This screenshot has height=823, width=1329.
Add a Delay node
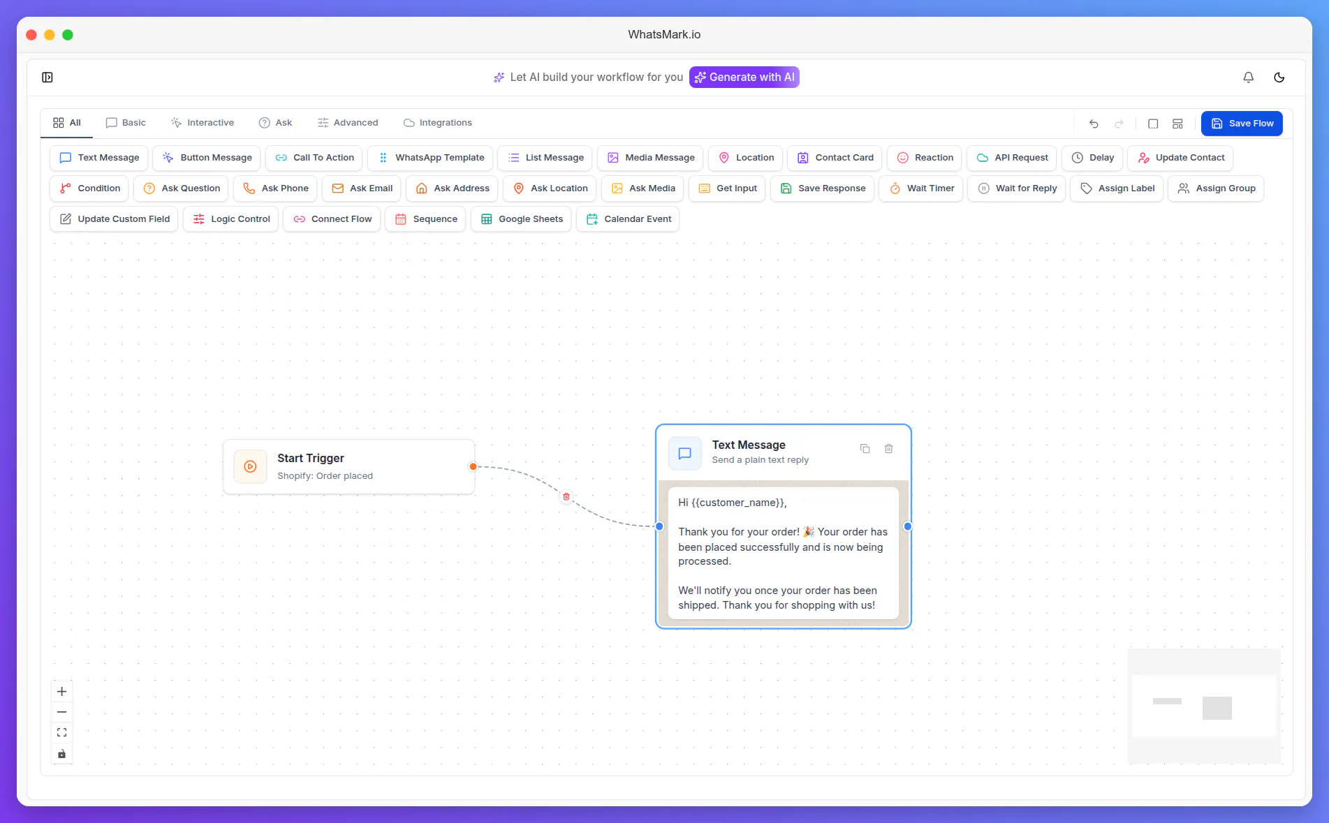(1092, 158)
